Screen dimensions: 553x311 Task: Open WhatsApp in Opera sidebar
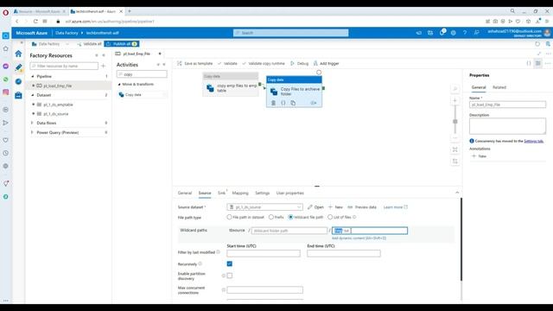coord(6,79)
